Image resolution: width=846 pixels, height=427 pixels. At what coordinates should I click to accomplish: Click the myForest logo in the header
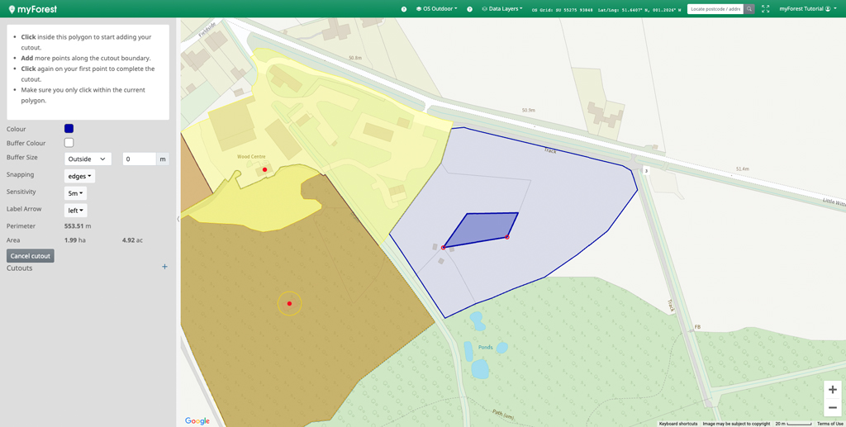coord(32,9)
